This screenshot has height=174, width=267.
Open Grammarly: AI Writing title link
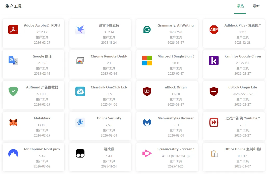(175, 25)
